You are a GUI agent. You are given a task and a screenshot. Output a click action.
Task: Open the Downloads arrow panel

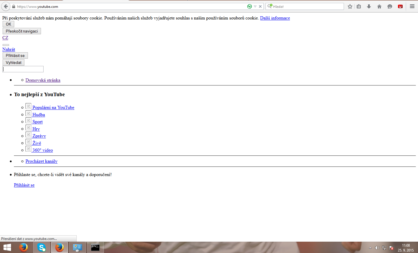[x=369, y=6]
